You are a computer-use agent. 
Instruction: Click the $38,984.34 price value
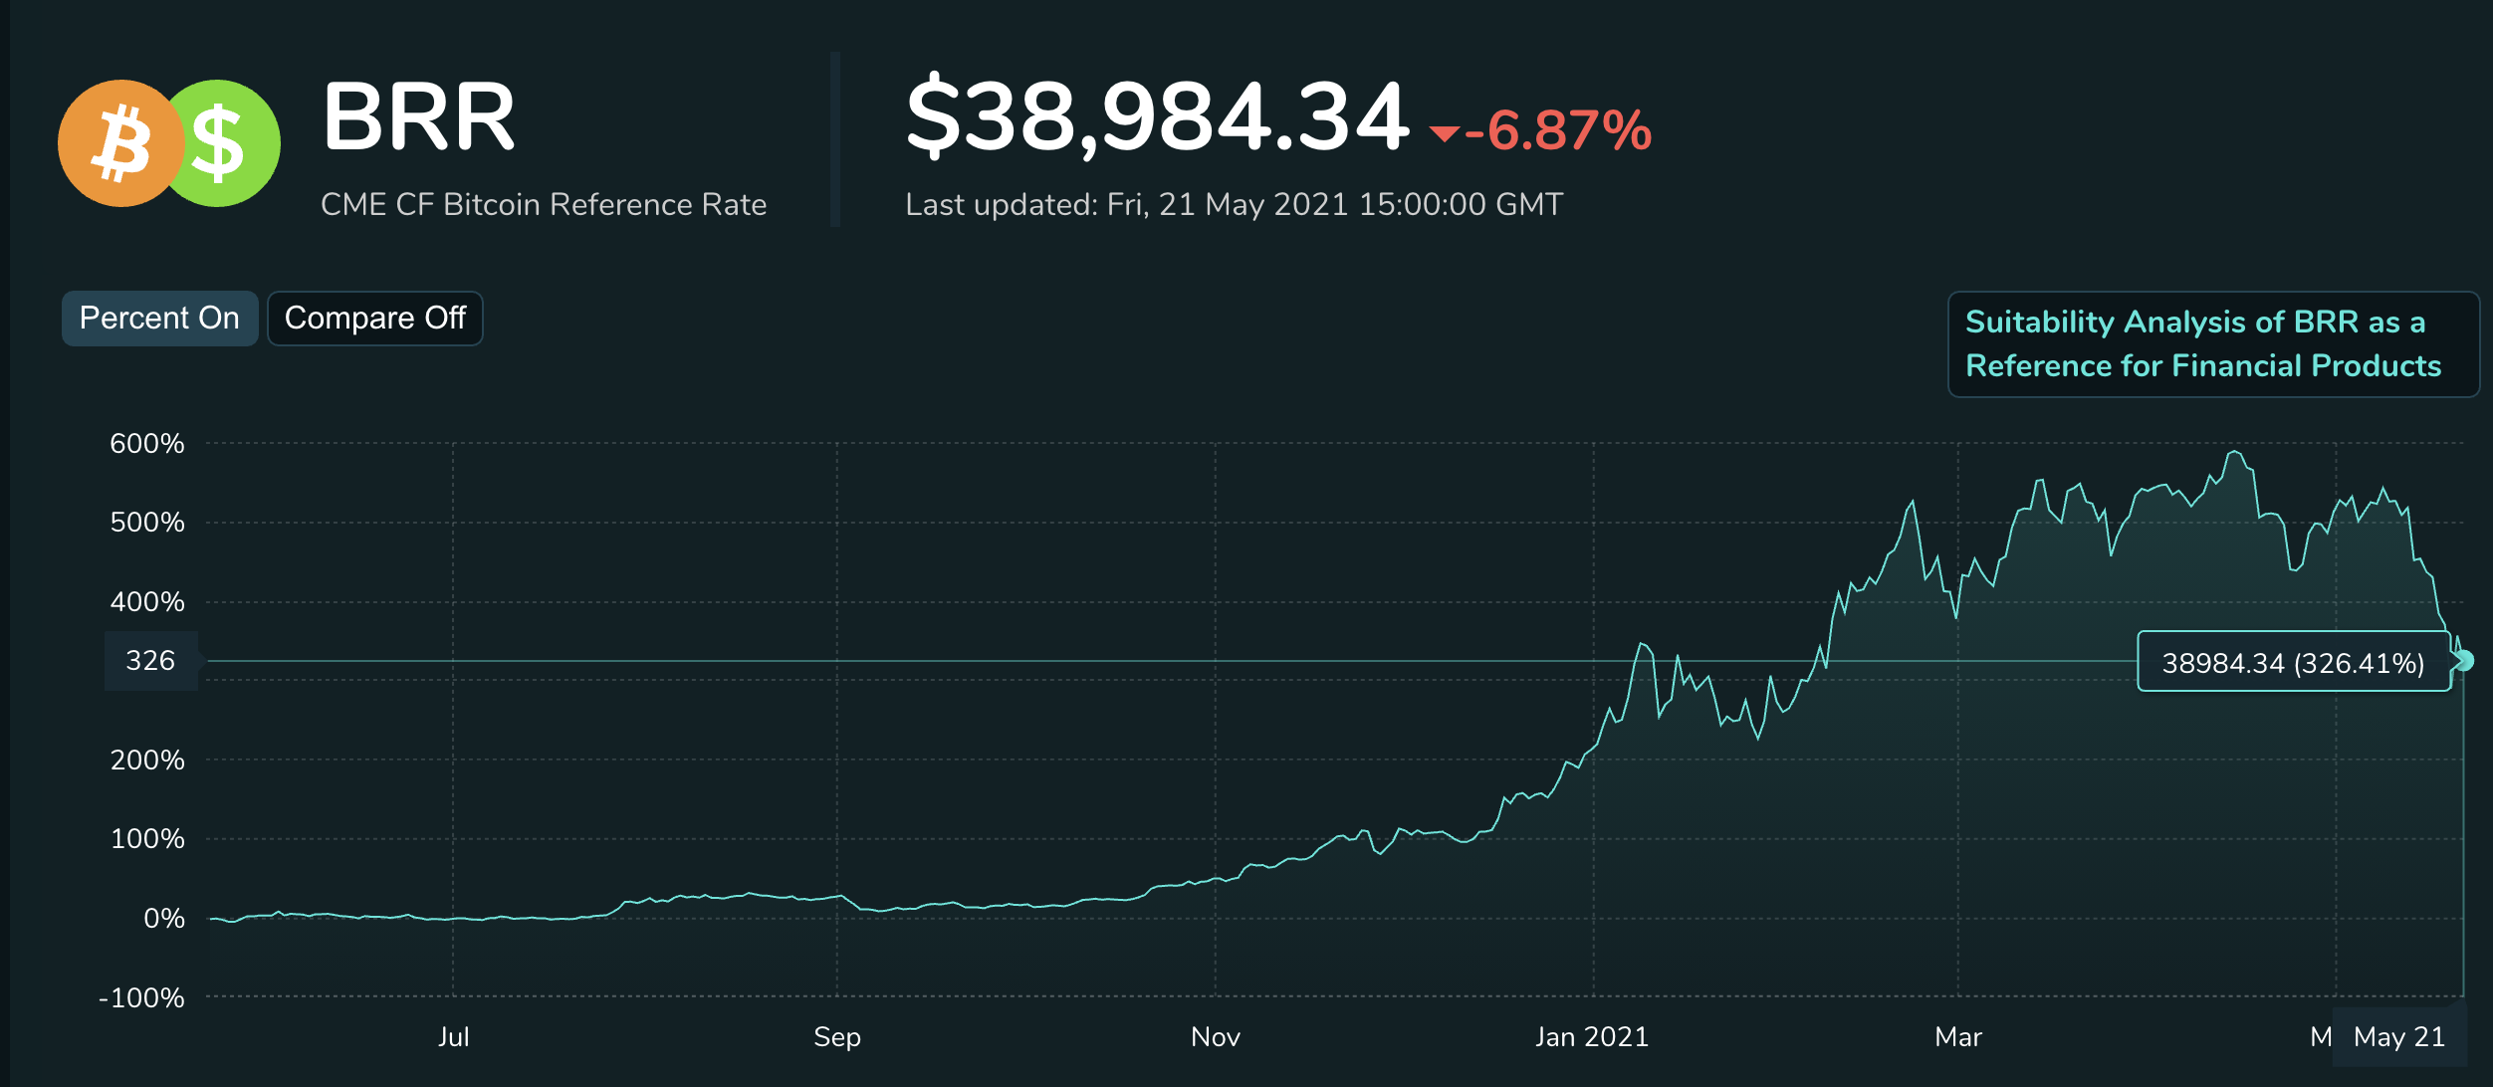point(1157,117)
